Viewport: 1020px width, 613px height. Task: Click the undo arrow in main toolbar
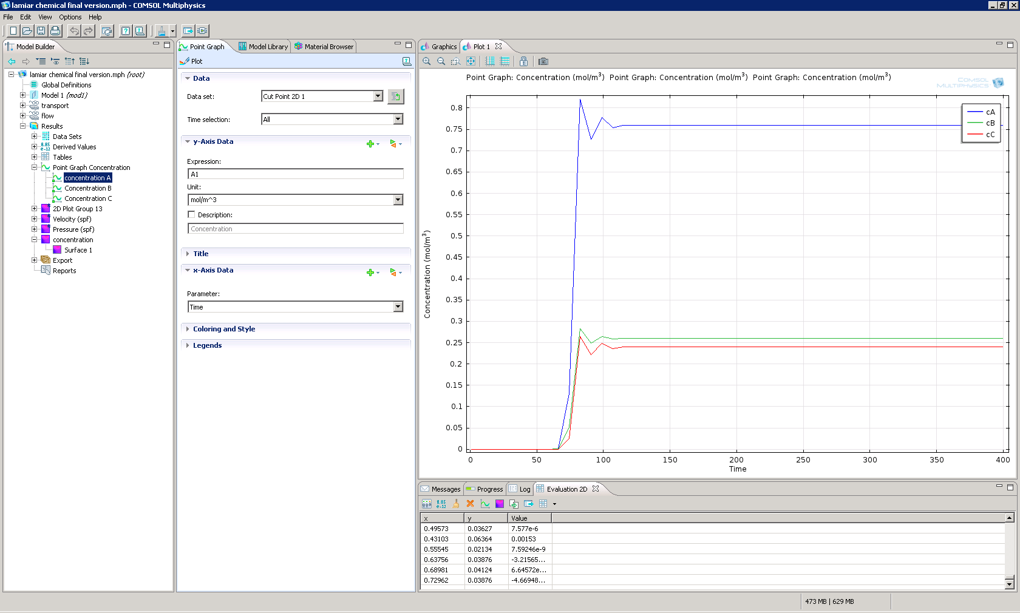(74, 31)
